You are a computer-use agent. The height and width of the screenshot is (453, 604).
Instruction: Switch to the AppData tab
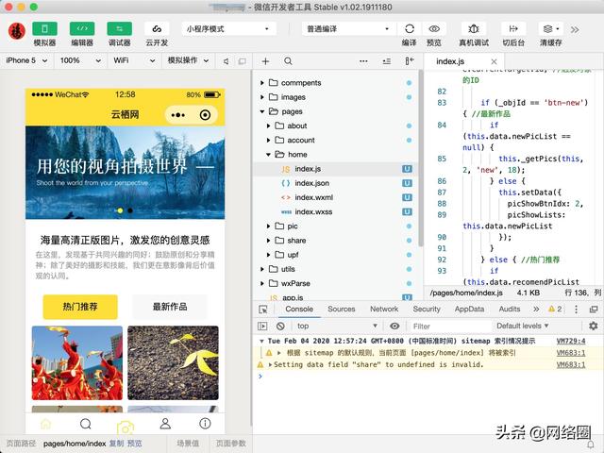click(469, 309)
